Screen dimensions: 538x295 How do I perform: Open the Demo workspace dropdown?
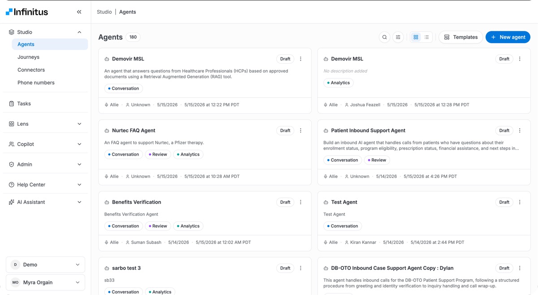coord(45,265)
